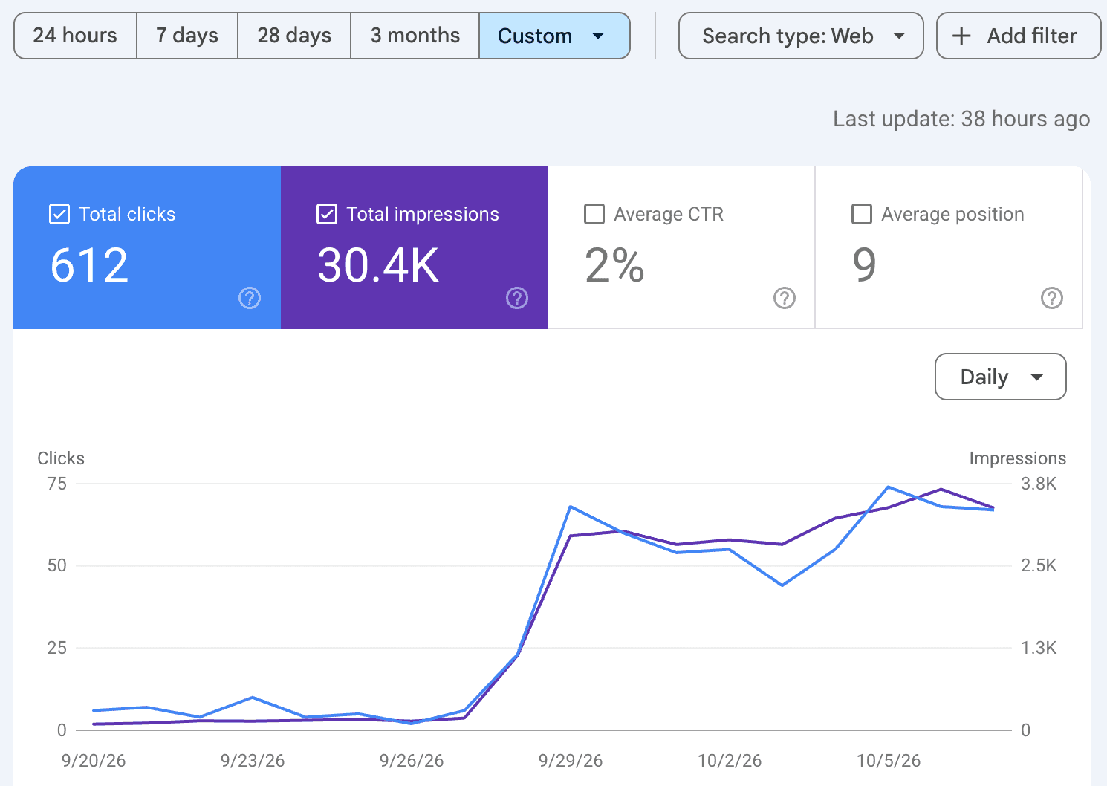Uncheck the Total clicks checkbox
Viewport: 1107px width, 786px height.
(59, 214)
